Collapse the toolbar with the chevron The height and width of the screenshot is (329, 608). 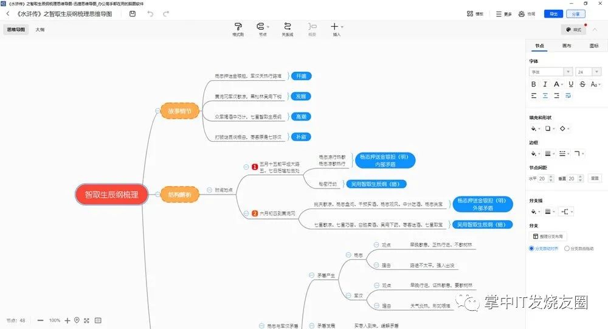(x=595, y=29)
